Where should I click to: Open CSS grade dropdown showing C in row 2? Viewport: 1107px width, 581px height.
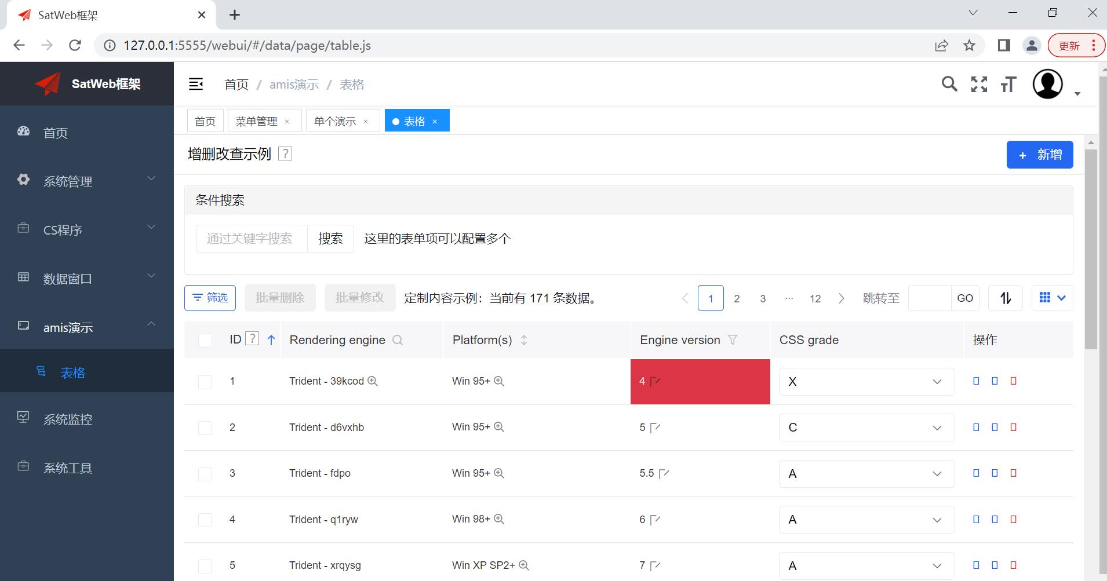click(x=866, y=427)
